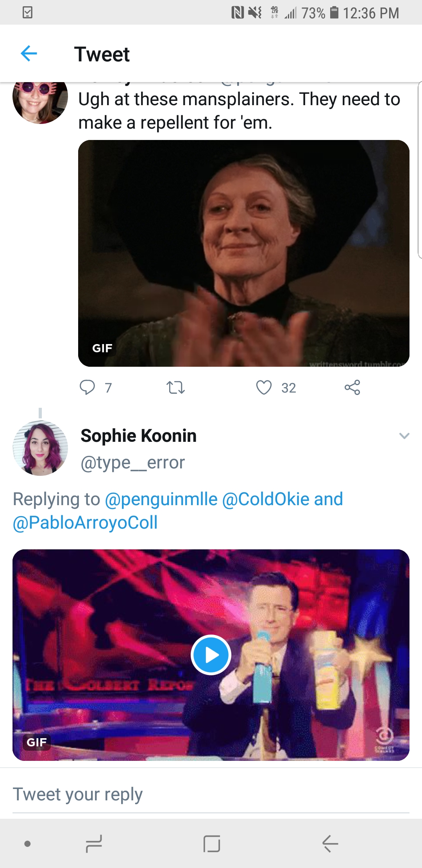The width and height of the screenshot is (422, 868).
Task: Open replies via the comment bubble icon
Action: pyautogui.click(x=87, y=387)
